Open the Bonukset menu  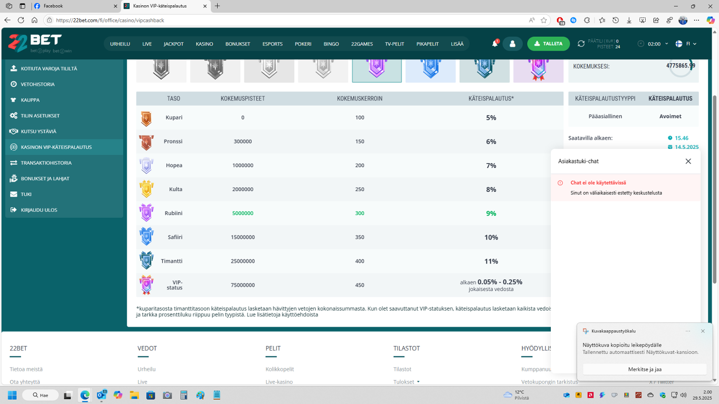(x=238, y=44)
